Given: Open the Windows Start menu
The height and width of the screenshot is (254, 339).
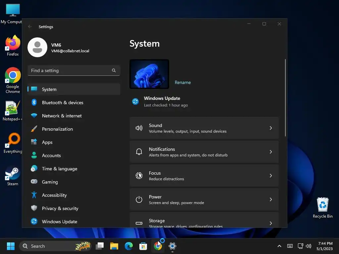Looking at the screenshot, I should coord(11,246).
